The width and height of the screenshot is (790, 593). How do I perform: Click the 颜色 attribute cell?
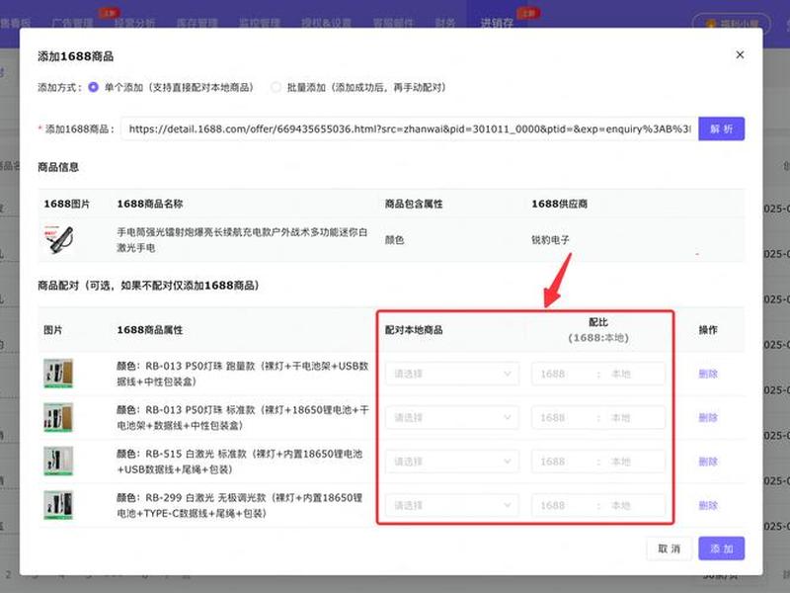tap(394, 240)
